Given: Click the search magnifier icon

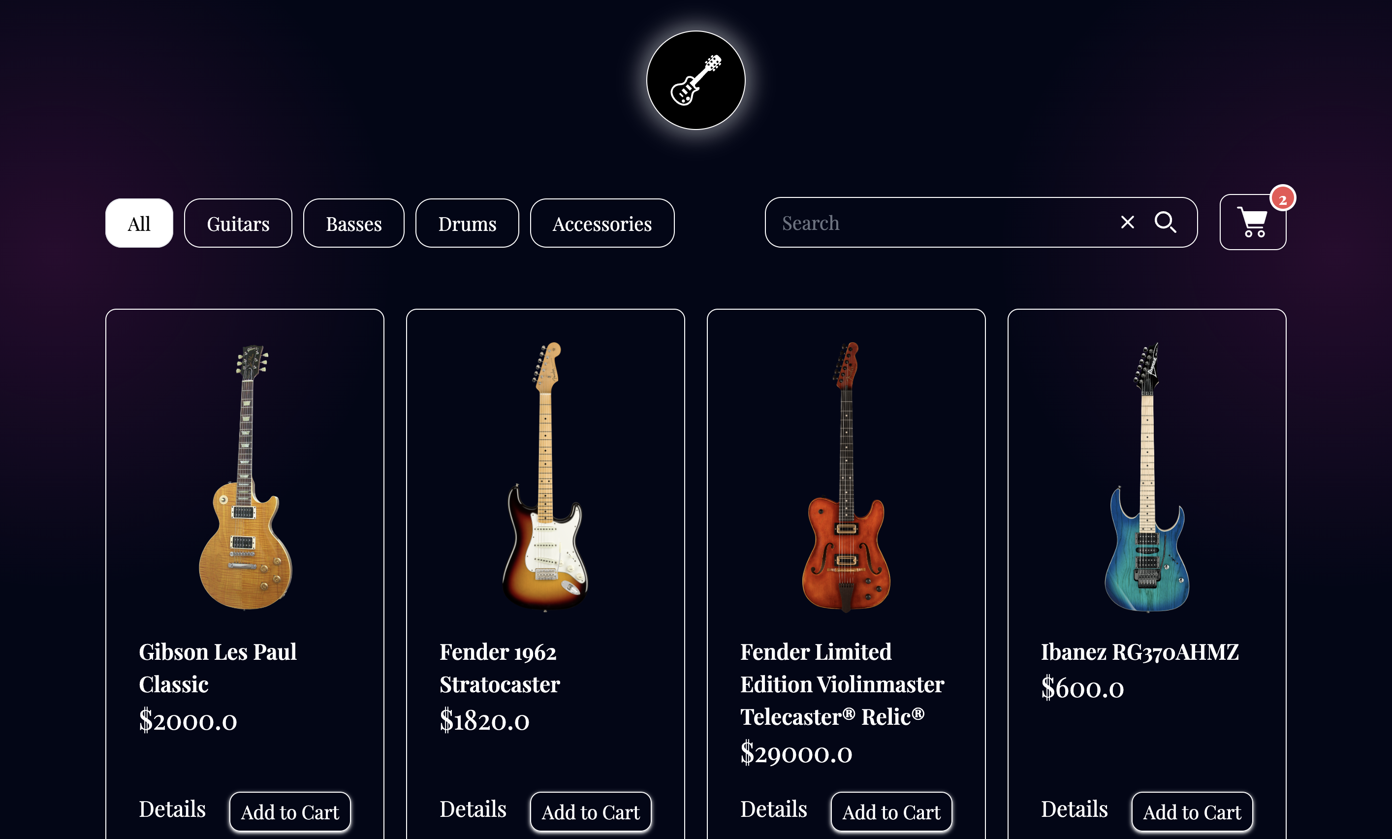Looking at the screenshot, I should click(1166, 223).
